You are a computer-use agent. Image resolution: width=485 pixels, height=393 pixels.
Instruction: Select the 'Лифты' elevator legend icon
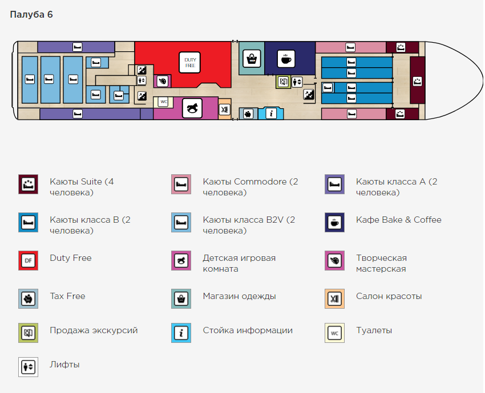(x=28, y=367)
